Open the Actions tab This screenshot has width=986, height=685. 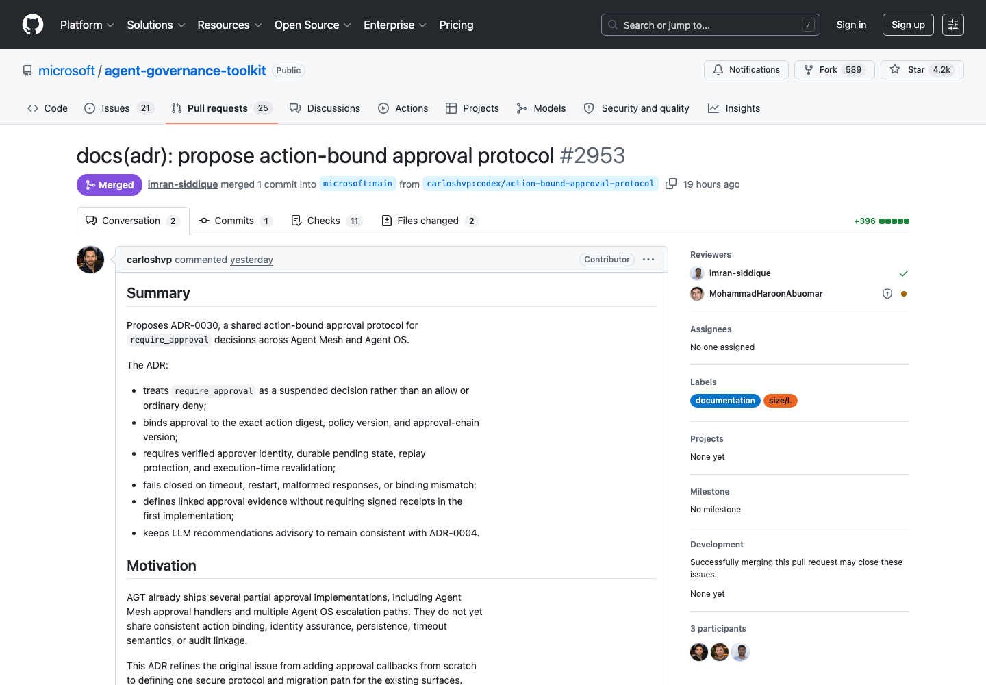point(403,108)
